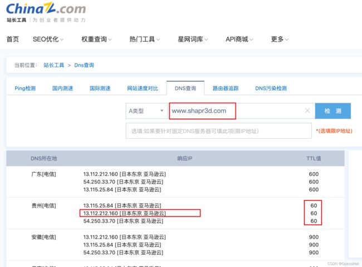Expand the 星网词库 dropdown menu

tap(193, 39)
